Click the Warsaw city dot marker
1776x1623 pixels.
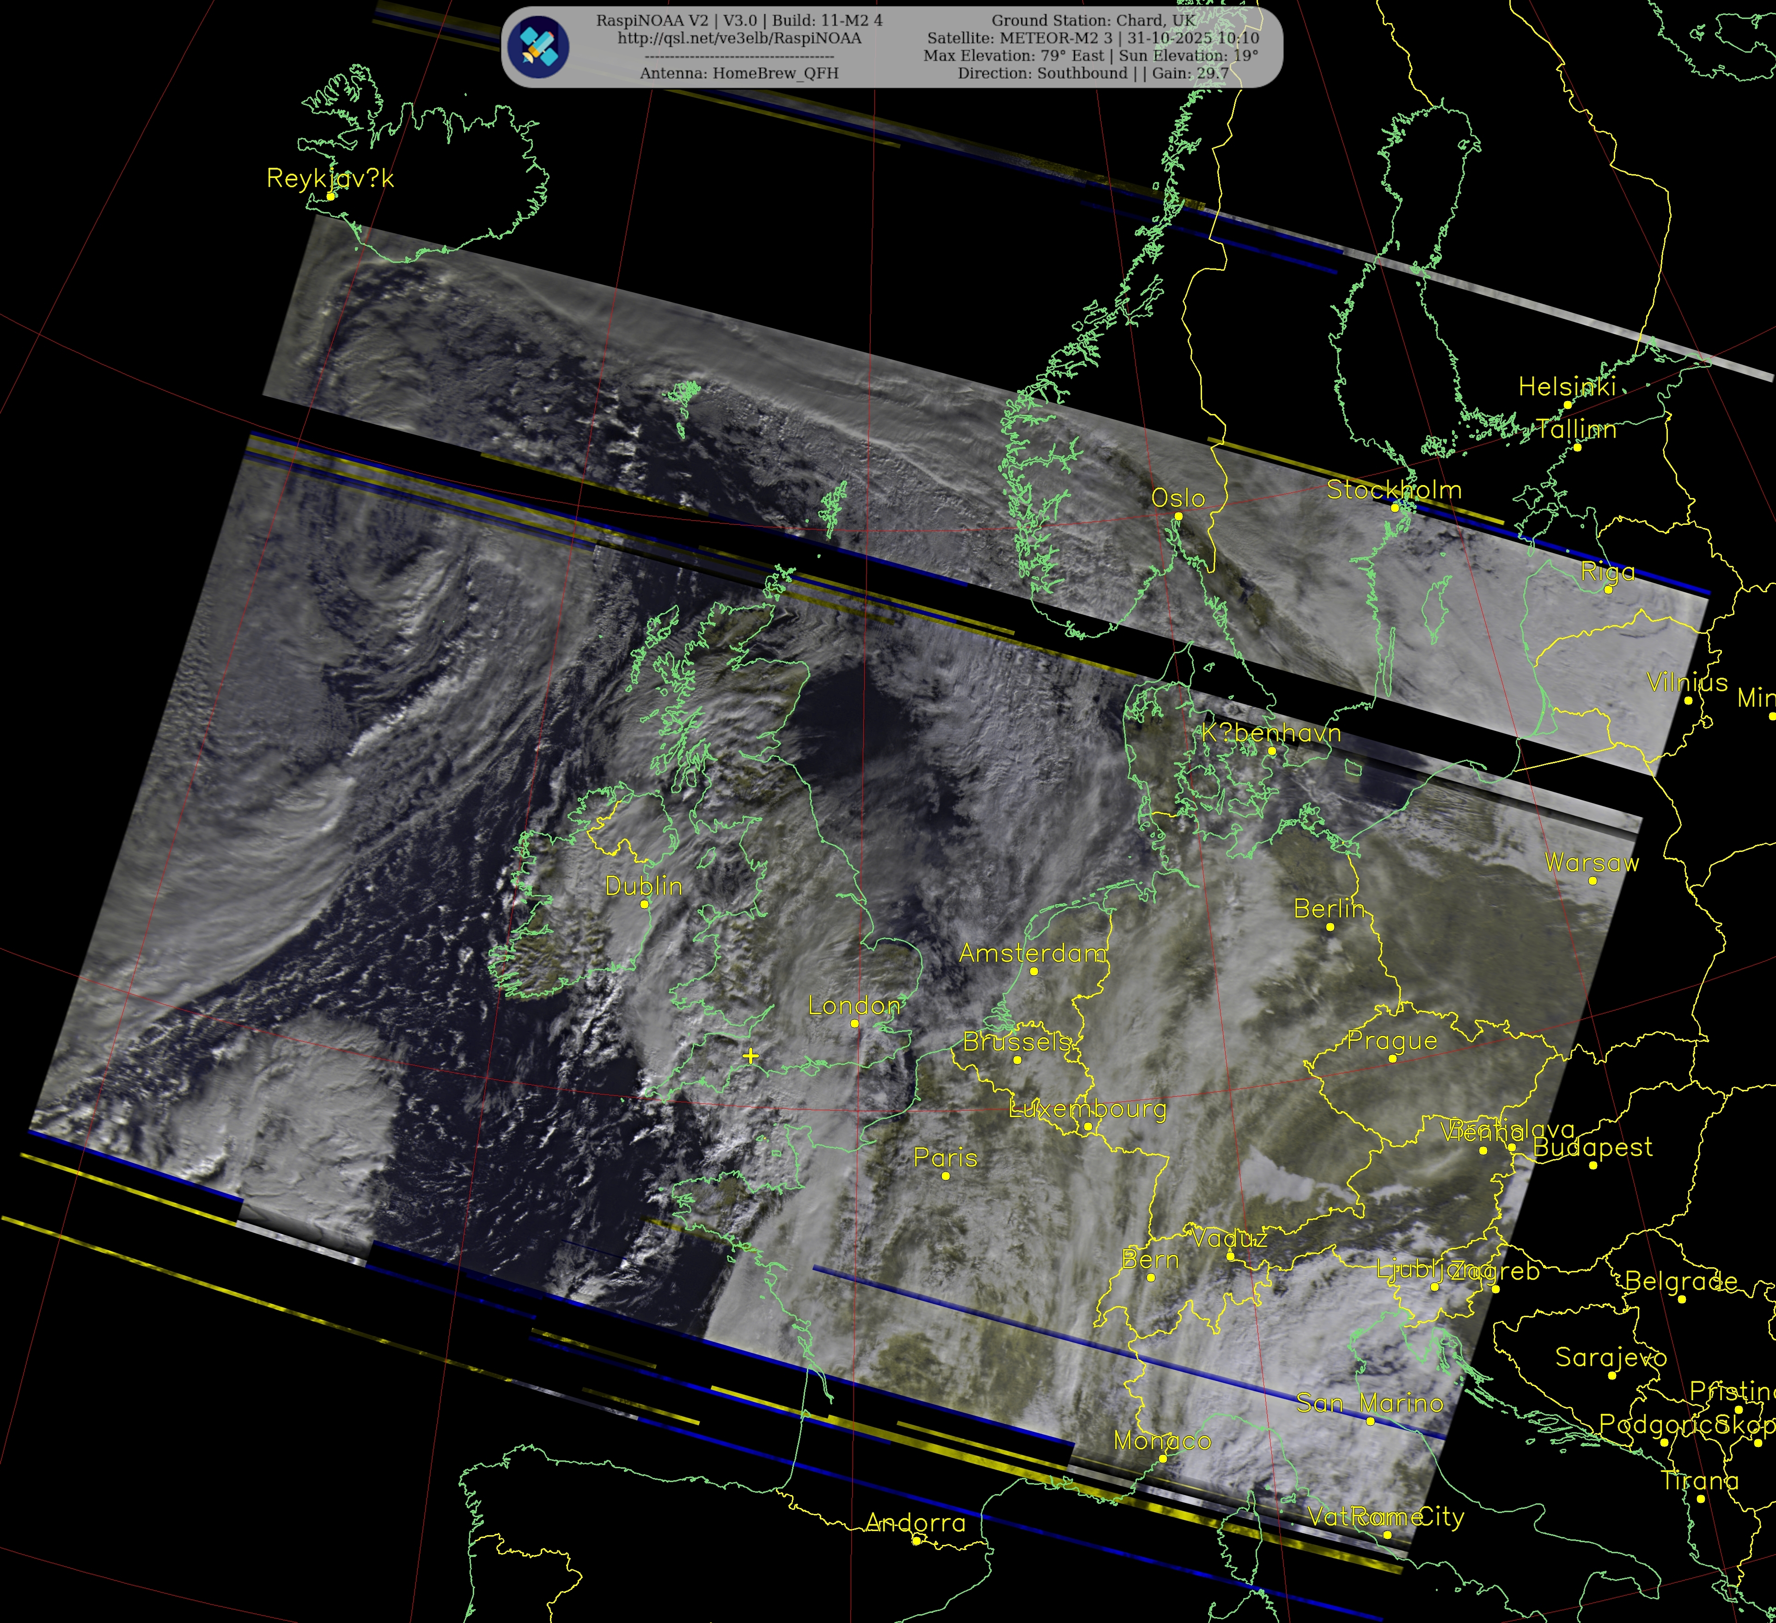[1593, 881]
